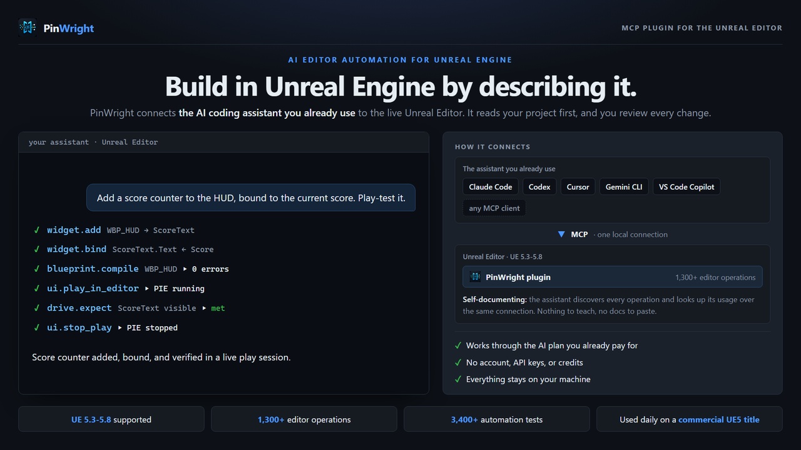Click the PinWright logo icon in header
Viewport: 801px width, 450px height.
(x=28, y=27)
